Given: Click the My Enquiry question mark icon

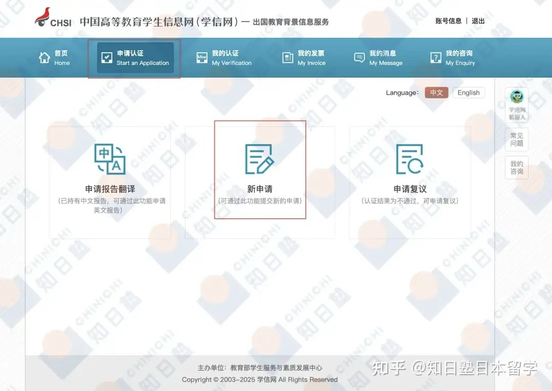Looking at the screenshot, I should pyautogui.click(x=435, y=58).
